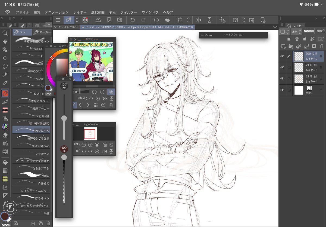Image resolution: width=326 pixels, height=227 pixels.
Task: Create a new raster layer
Action: tap(283, 46)
